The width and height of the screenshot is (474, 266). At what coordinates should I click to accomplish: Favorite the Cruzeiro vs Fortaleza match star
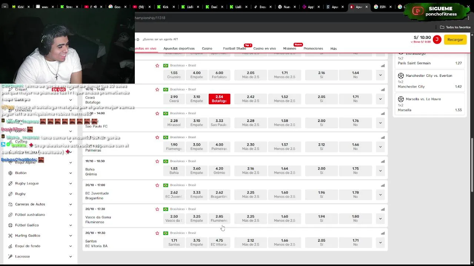click(157, 65)
